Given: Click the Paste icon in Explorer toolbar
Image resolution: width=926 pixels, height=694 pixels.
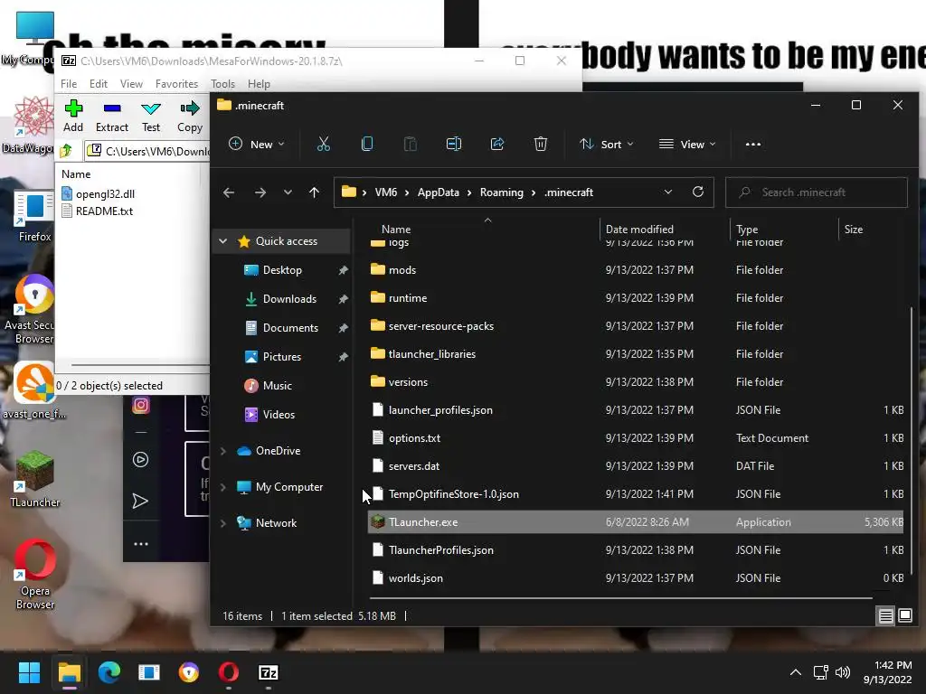Looking at the screenshot, I should point(410,144).
